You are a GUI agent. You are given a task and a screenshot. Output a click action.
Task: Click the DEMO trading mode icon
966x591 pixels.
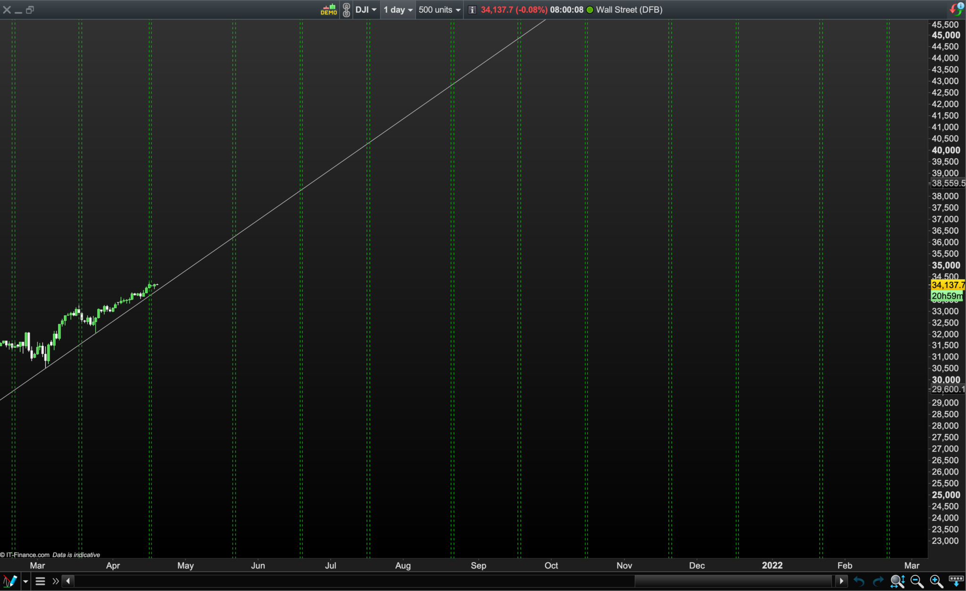coord(329,9)
